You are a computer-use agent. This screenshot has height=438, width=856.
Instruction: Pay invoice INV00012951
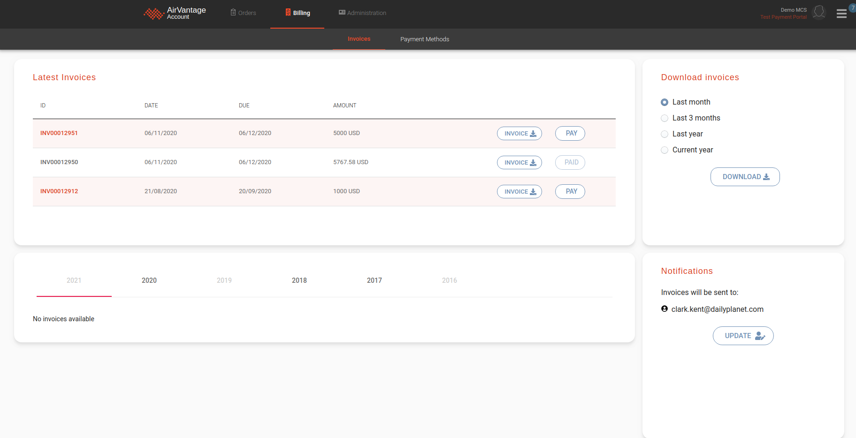(570, 134)
